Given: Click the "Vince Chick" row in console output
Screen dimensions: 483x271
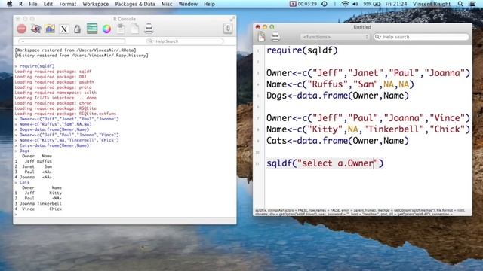Looking at the screenshot, I should [x=38, y=209].
